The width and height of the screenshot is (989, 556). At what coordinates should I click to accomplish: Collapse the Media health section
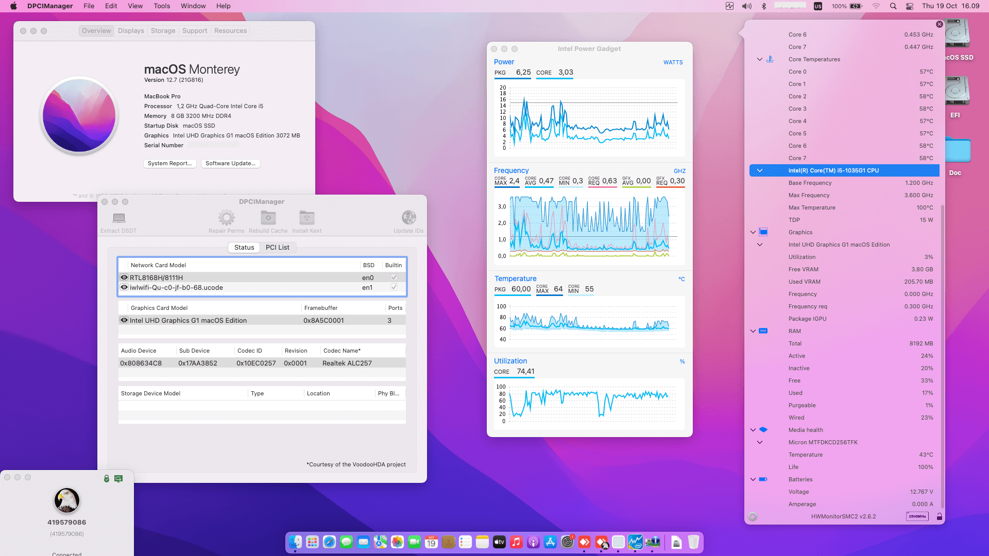tap(753, 430)
